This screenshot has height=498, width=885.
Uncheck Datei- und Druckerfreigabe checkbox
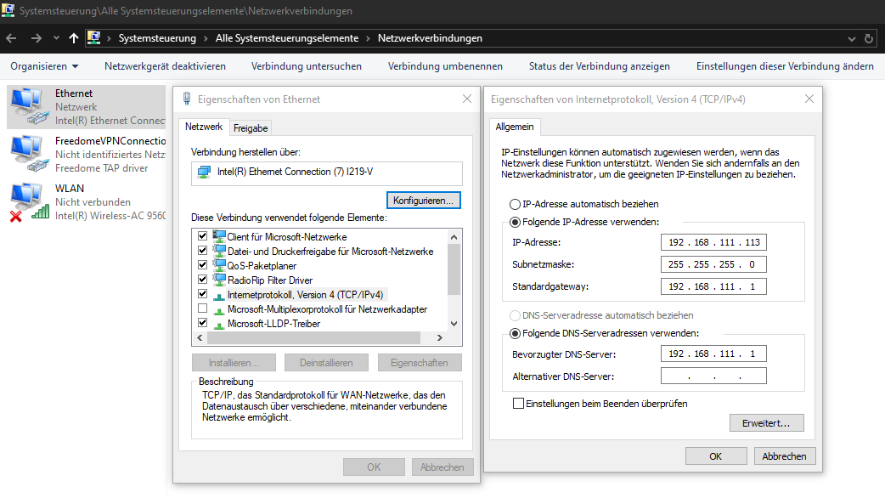(203, 250)
